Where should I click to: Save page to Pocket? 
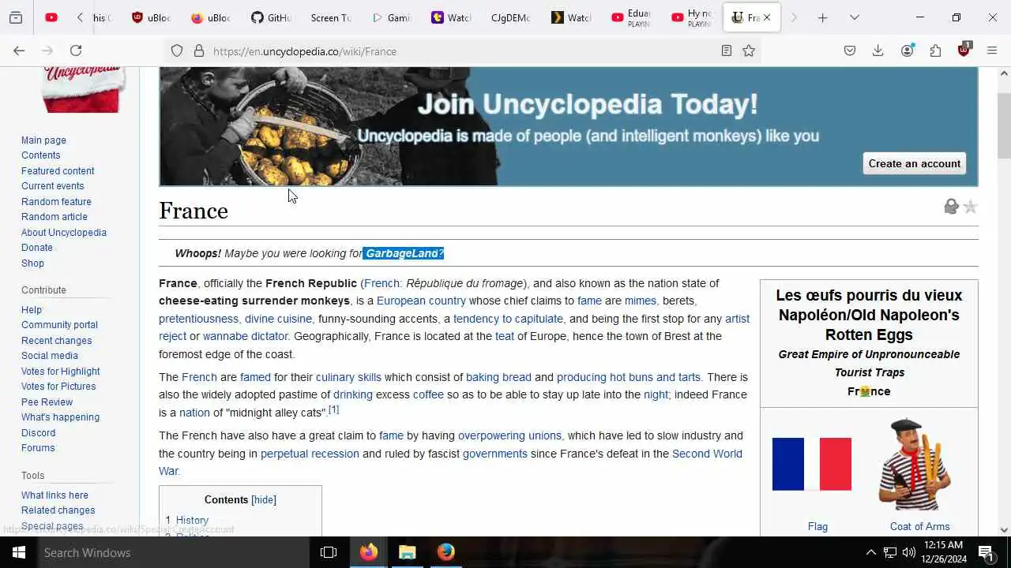(x=850, y=50)
